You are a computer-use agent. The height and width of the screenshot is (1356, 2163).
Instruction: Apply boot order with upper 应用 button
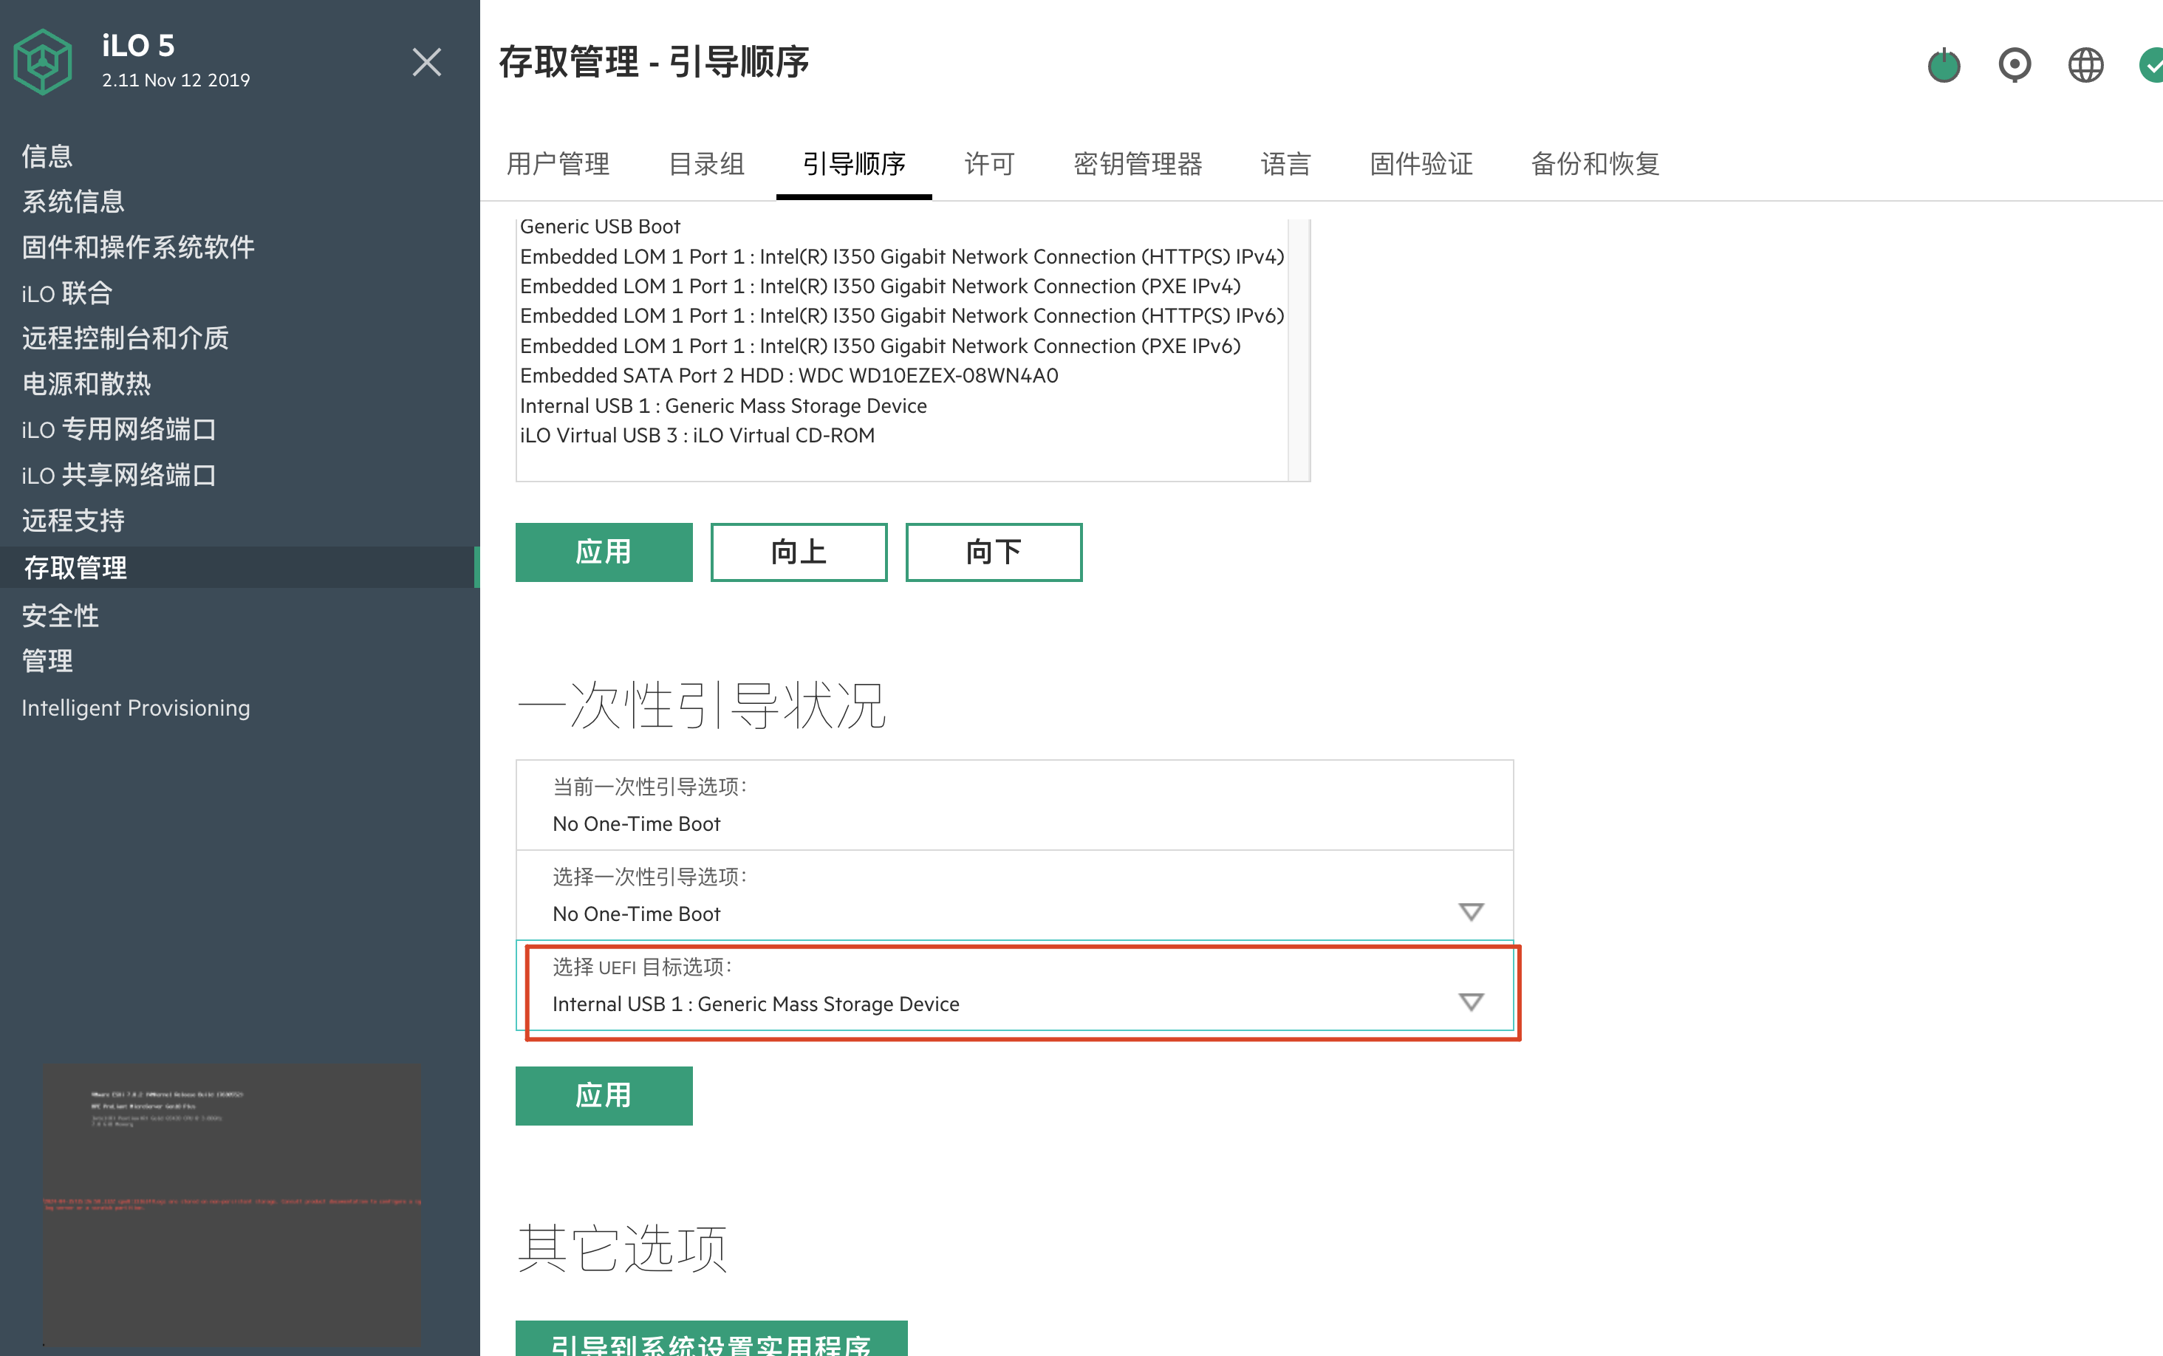point(604,552)
